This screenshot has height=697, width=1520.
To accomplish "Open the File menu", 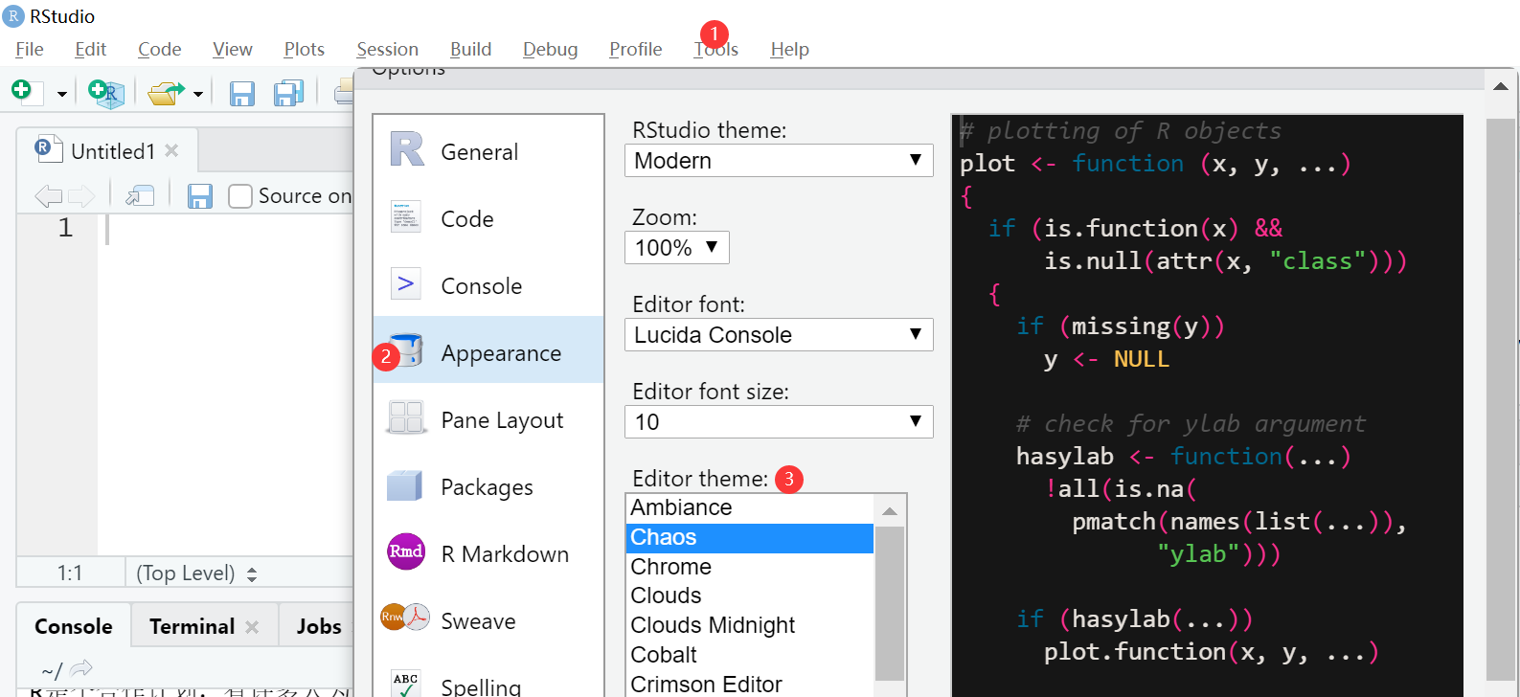I will [x=30, y=49].
